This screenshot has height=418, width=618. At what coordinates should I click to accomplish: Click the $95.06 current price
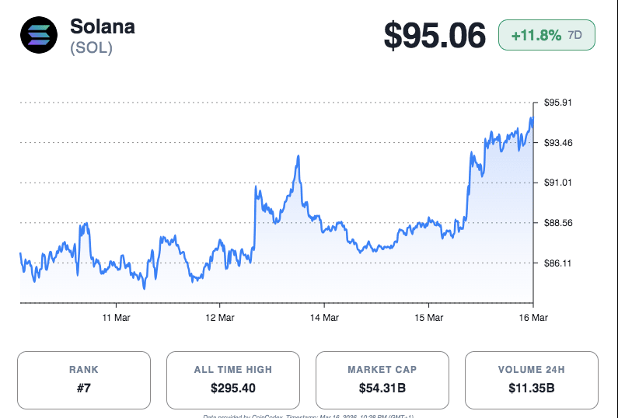coord(435,36)
